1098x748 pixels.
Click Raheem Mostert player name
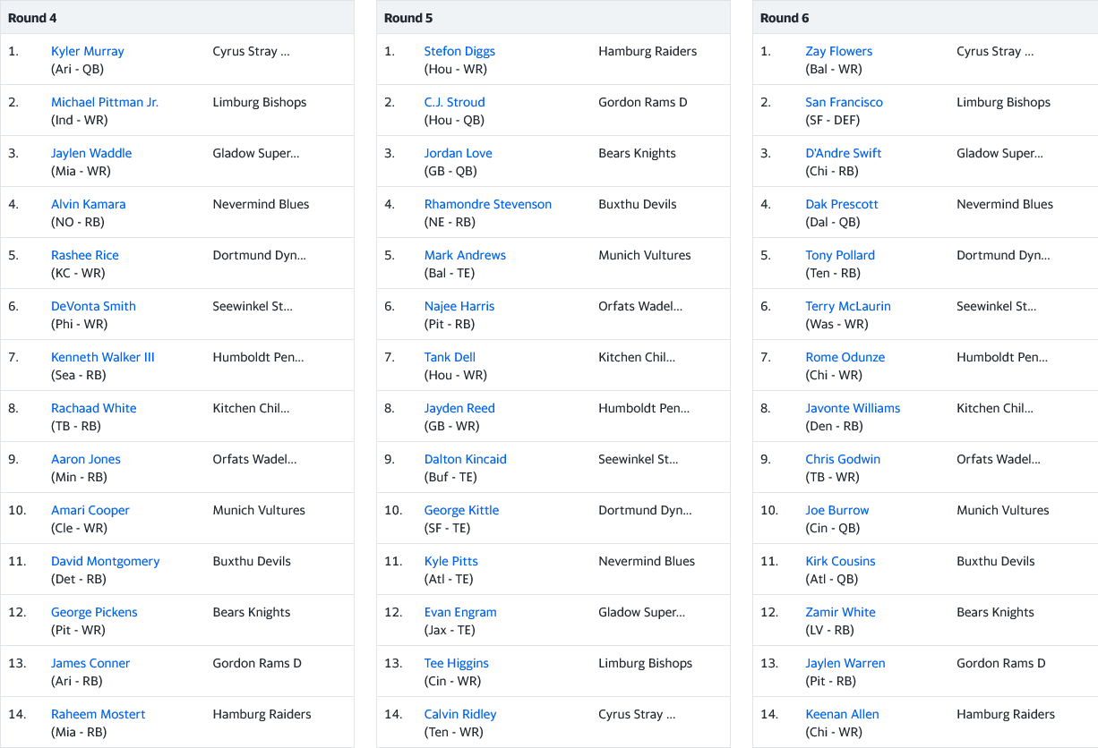(x=98, y=714)
